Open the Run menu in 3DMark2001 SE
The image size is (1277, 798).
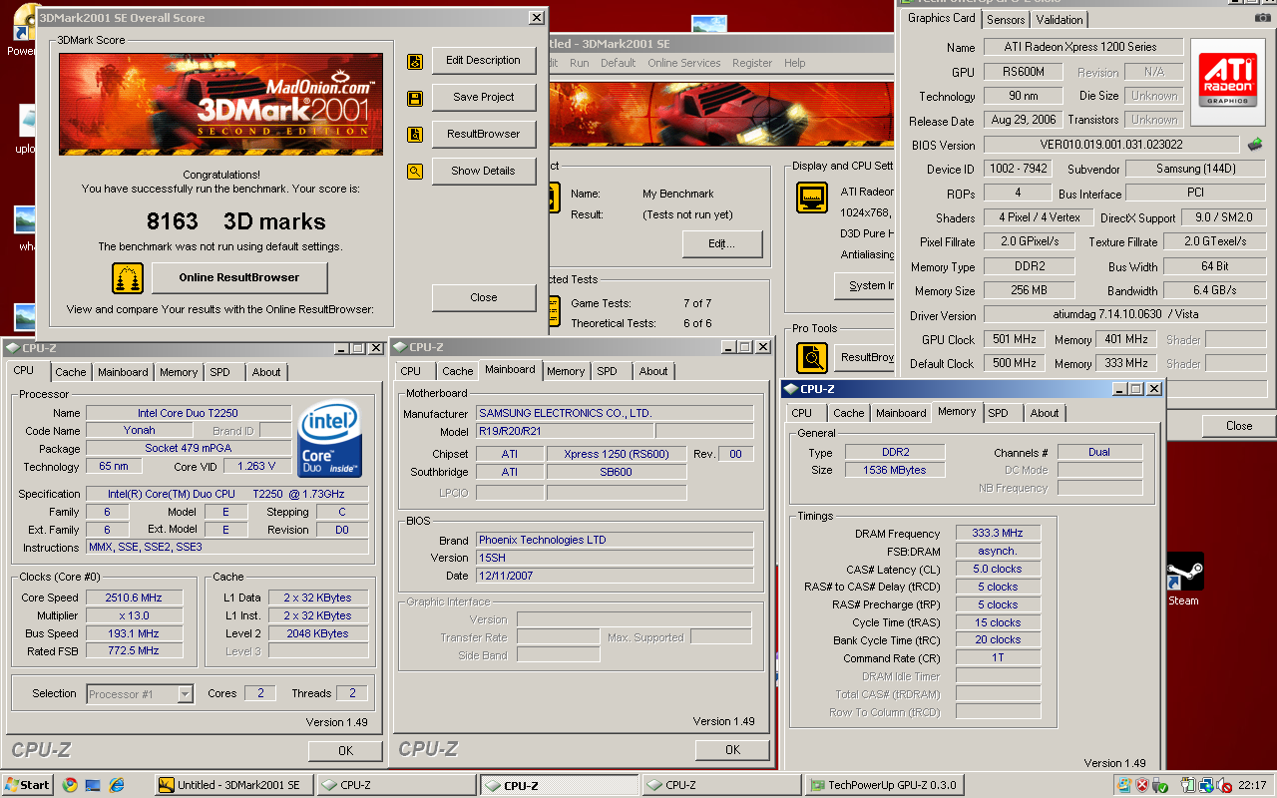(580, 63)
